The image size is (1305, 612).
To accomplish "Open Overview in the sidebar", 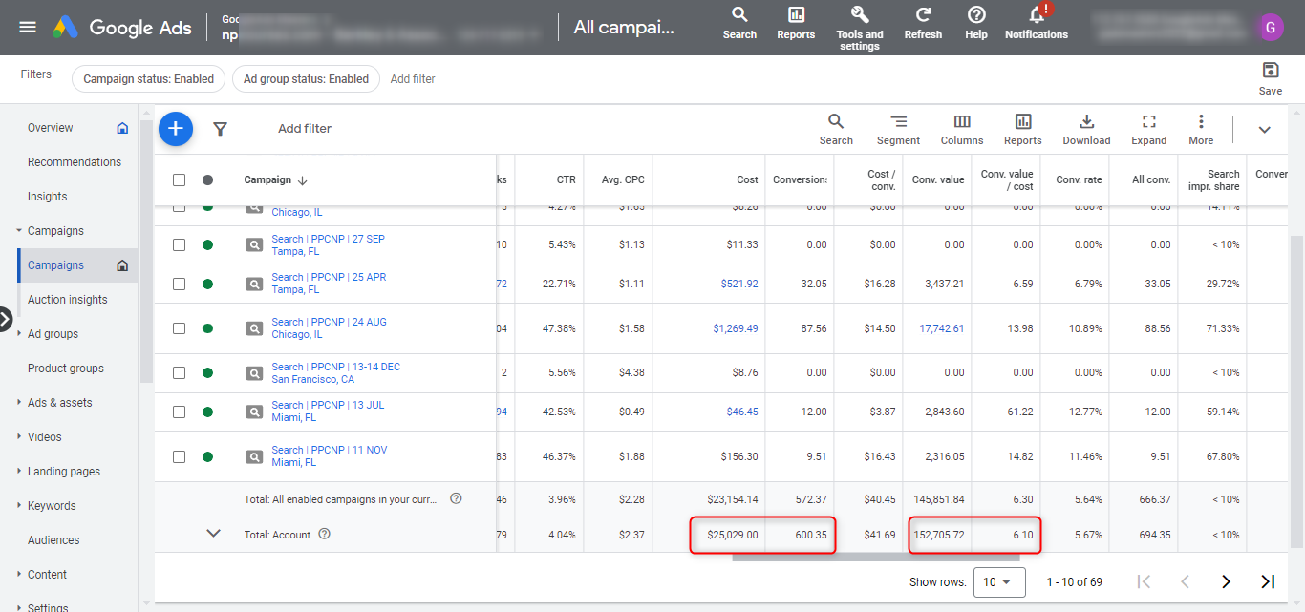I will pyautogui.click(x=51, y=128).
